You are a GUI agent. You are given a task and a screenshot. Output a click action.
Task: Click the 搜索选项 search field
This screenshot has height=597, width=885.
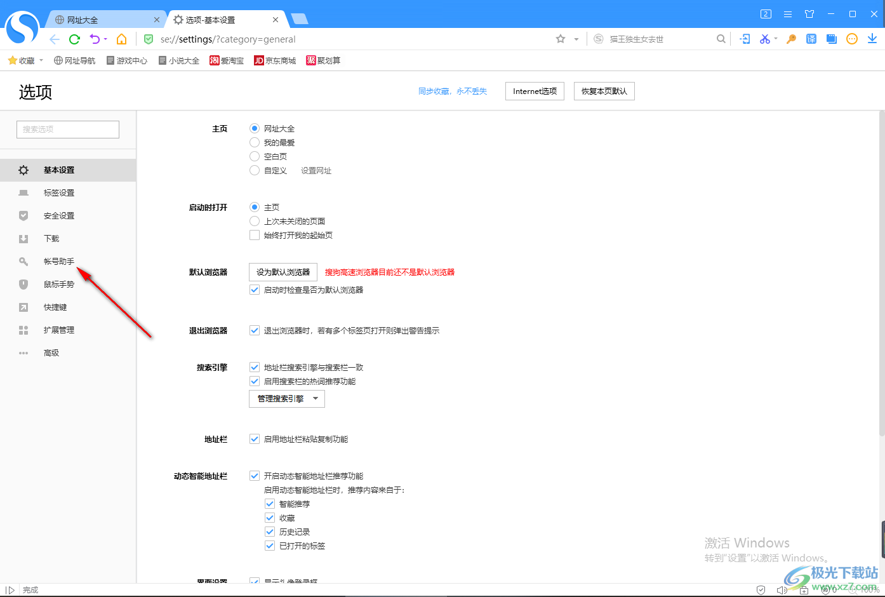[68, 129]
